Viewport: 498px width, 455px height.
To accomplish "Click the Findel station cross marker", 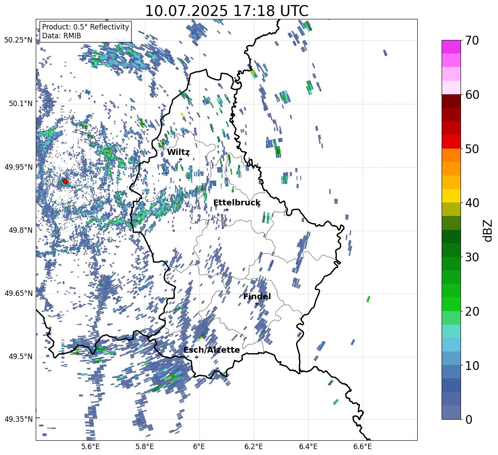I will (257, 304).
